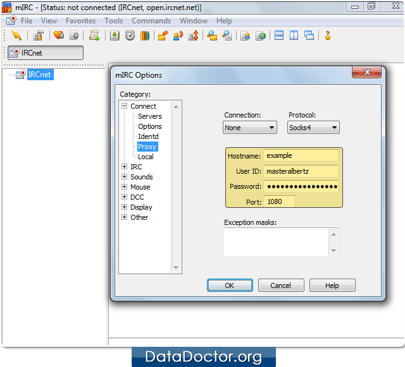Image resolution: width=405 pixels, height=367 pixels.
Task: Select IRCnet in the left treebar
Action: 39,75
